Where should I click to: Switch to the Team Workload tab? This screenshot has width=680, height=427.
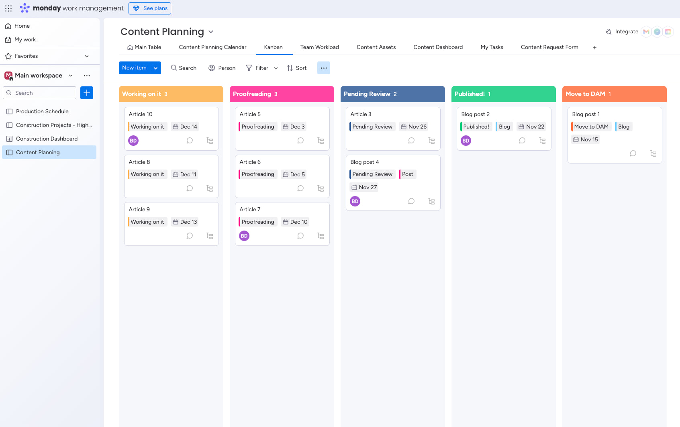(319, 47)
